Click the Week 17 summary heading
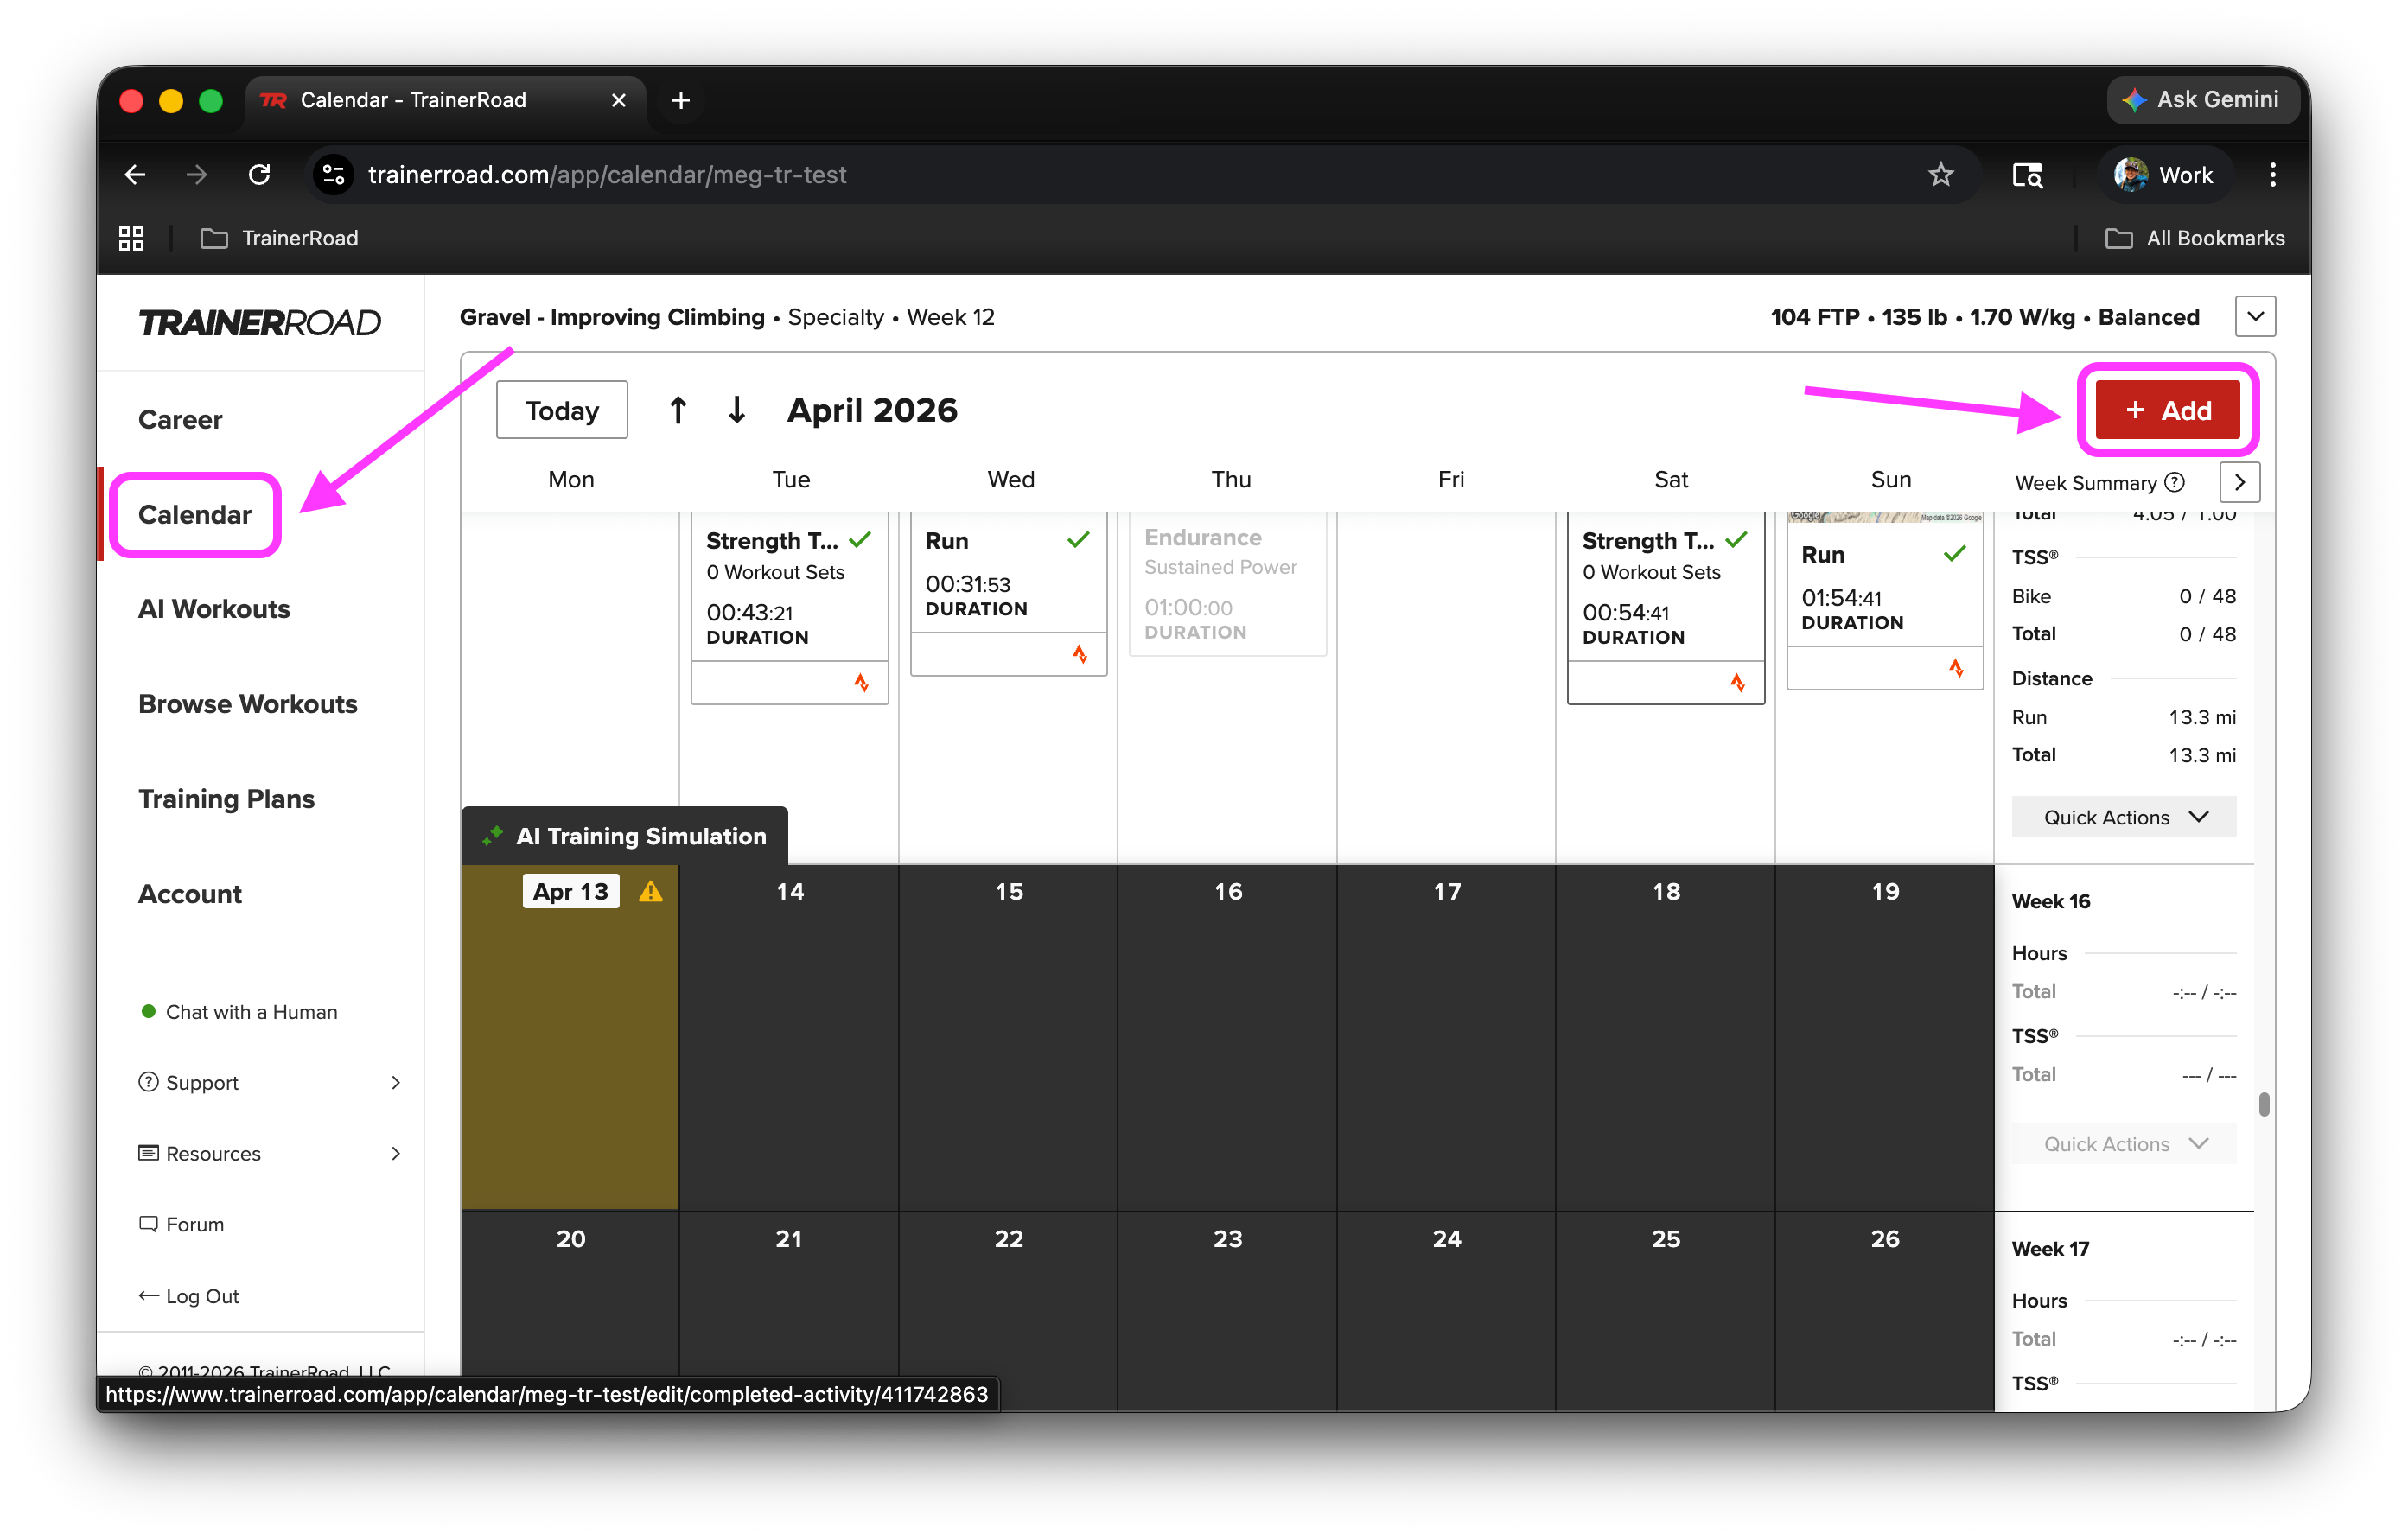The image size is (2408, 1540). (x=2051, y=1249)
